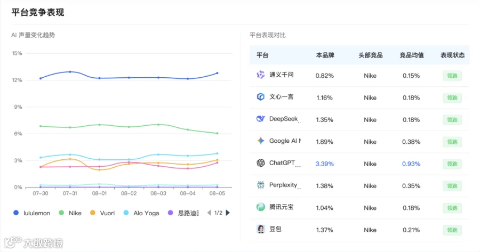Click the 0.82% value for 通义千问
This screenshot has height=252, width=480.
[325, 76]
